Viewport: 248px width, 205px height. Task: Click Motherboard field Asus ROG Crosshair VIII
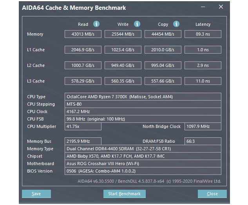click(143, 164)
